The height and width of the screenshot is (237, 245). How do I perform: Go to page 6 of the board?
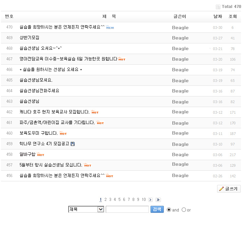[x=124, y=200]
